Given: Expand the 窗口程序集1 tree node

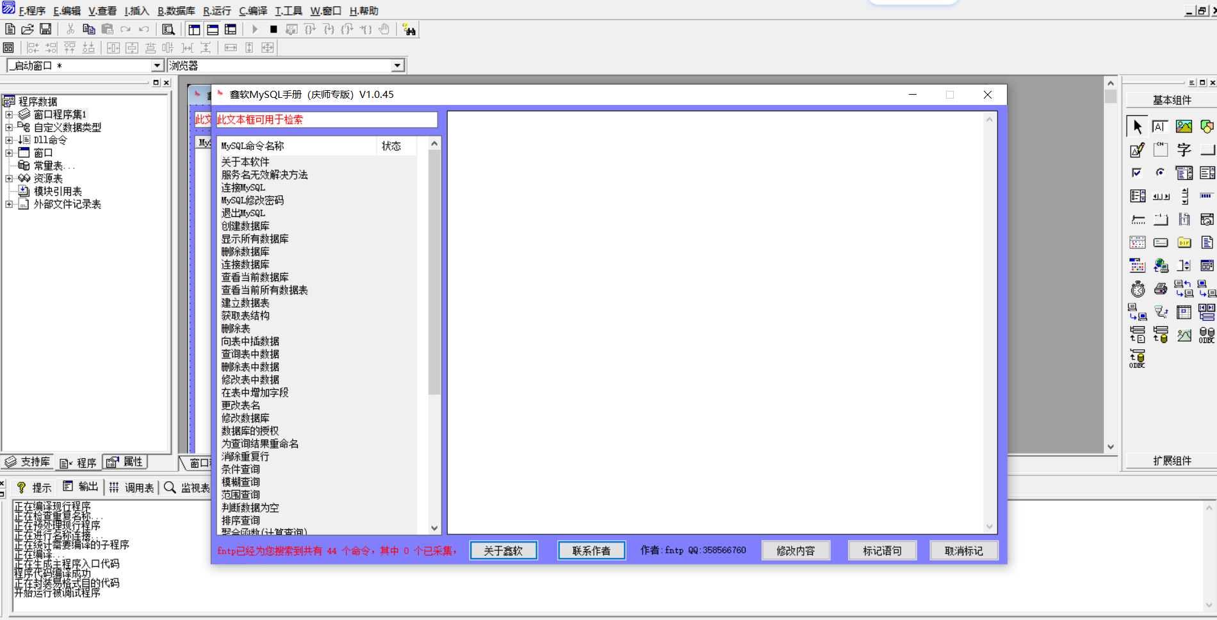Looking at the screenshot, I should [9, 115].
